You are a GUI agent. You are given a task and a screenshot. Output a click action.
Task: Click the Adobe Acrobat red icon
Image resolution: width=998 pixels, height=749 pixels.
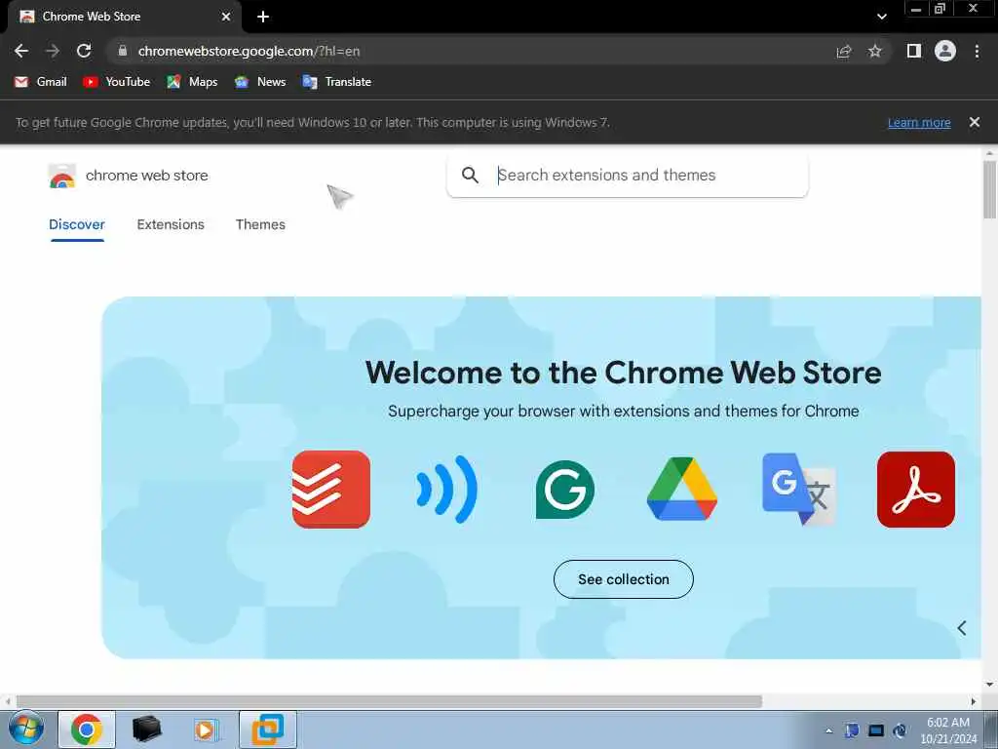(916, 490)
